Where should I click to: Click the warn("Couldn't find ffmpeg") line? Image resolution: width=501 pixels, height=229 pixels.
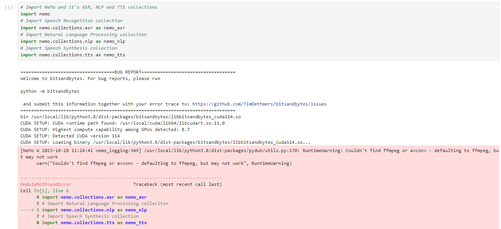tap(164, 163)
